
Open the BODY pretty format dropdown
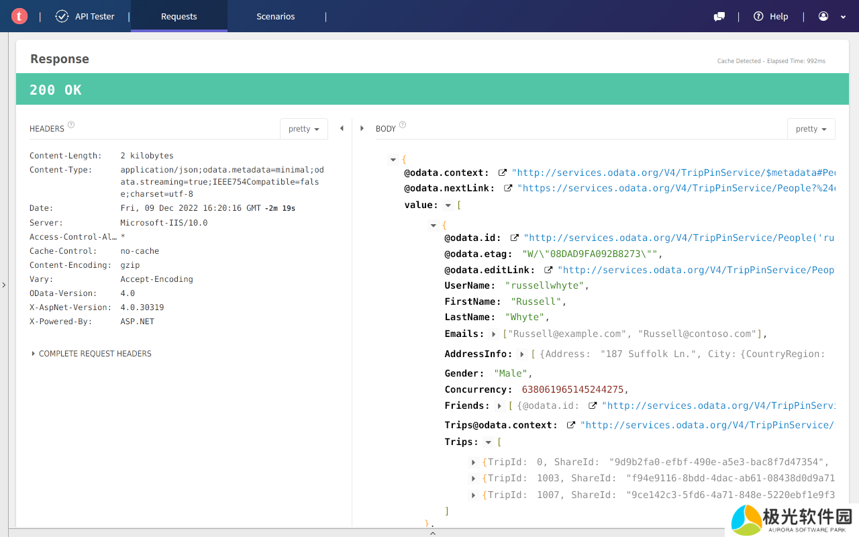click(811, 129)
